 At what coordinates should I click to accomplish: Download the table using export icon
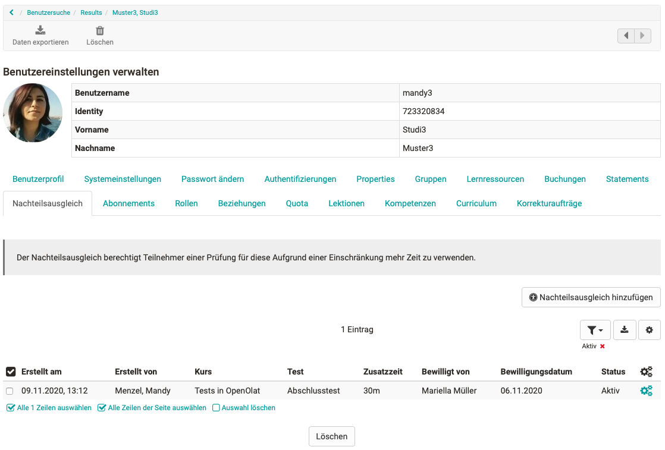(625, 330)
